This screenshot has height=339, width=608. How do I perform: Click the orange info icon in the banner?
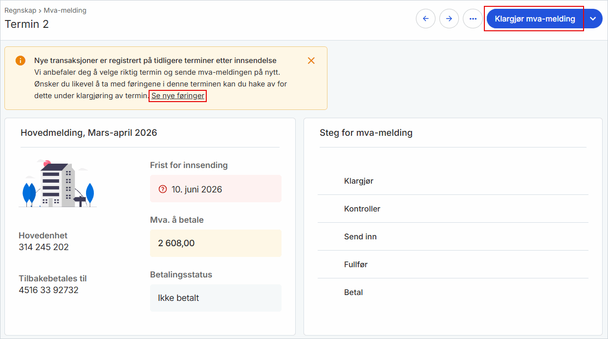tap(20, 61)
